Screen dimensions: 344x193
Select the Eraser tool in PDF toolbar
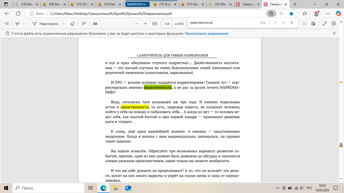[x=73, y=24]
